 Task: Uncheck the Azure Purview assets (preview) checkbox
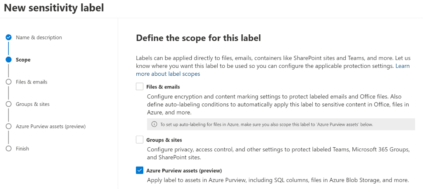point(140,170)
